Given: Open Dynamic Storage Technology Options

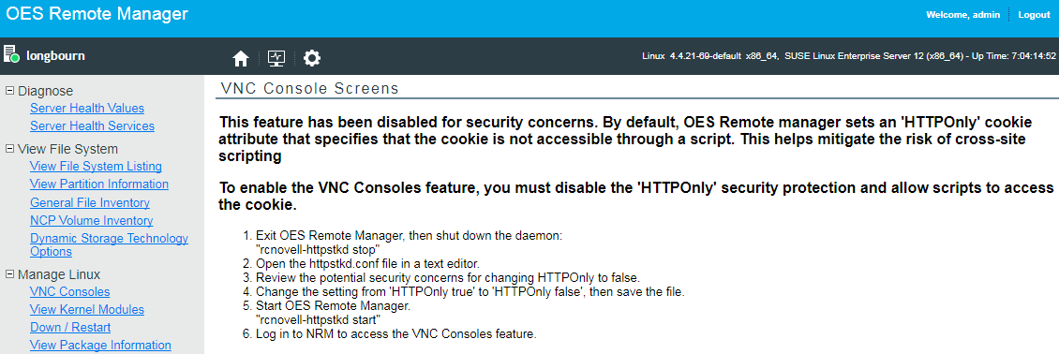Looking at the screenshot, I should click(x=110, y=244).
